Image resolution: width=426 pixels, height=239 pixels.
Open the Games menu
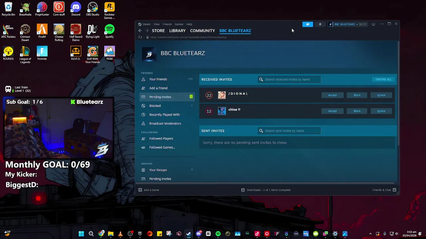(x=179, y=24)
